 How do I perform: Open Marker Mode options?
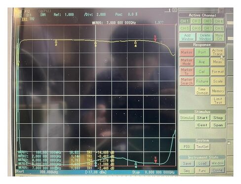click(x=187, y=62)
